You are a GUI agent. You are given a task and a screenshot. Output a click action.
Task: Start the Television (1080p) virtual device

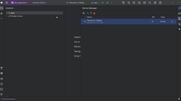click(172, 21)
